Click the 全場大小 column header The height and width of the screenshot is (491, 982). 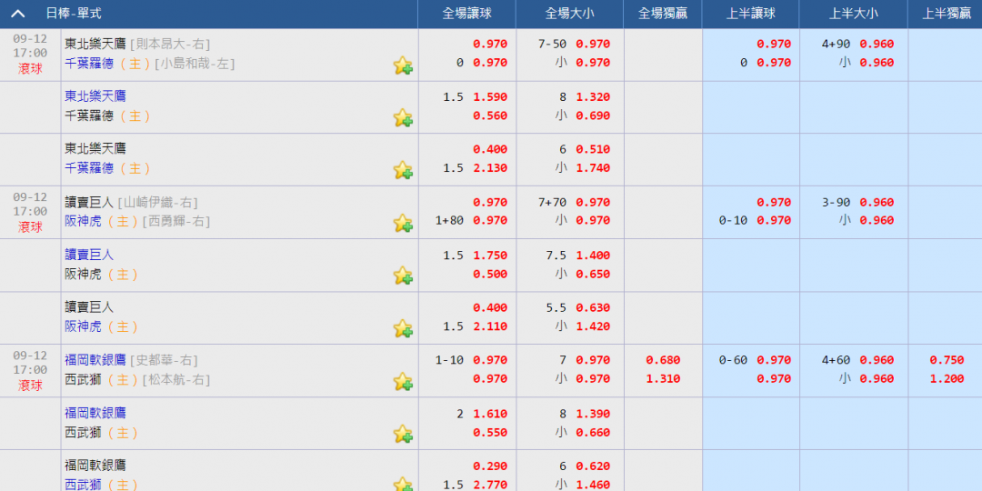(x=569, y=14)
